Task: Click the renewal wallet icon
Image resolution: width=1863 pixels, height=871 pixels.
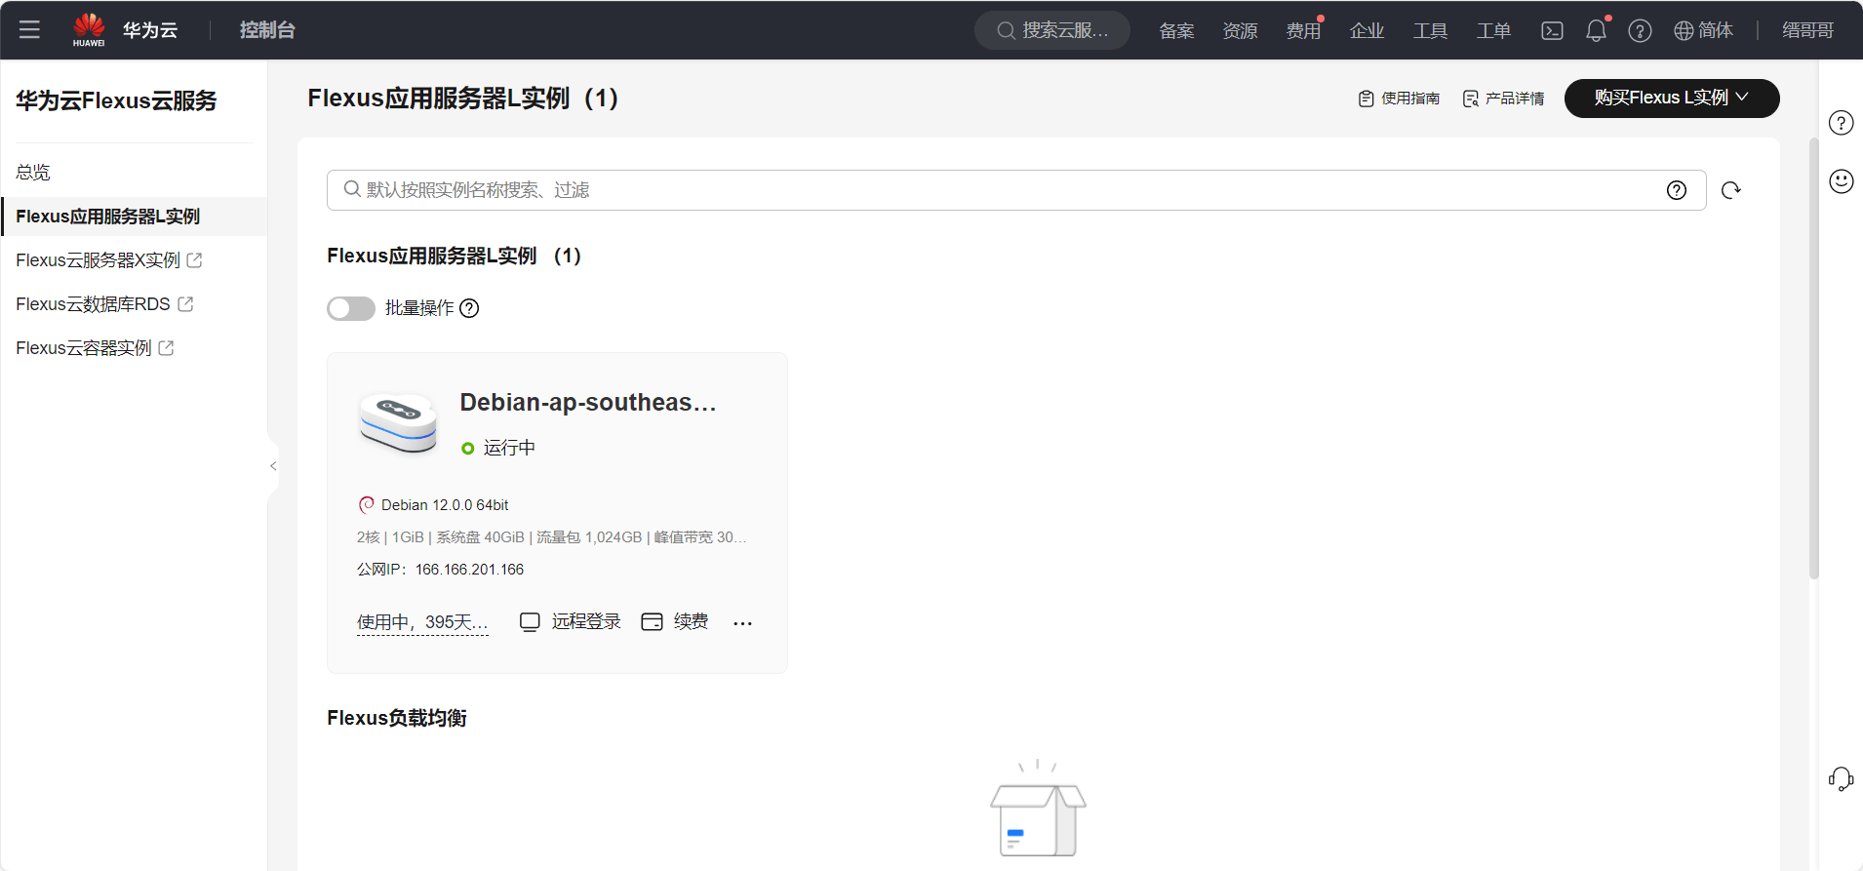Action: click(652, 621)
